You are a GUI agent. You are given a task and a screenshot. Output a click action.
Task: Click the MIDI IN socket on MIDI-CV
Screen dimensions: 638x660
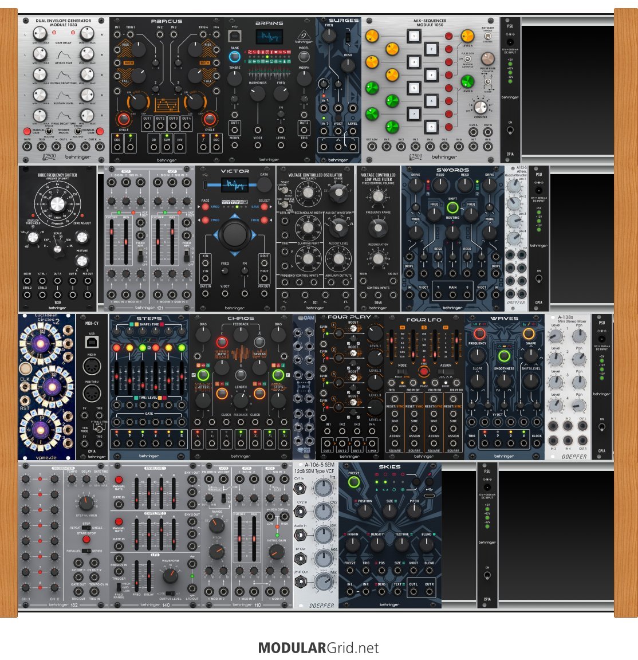click(x=92, y=366)
